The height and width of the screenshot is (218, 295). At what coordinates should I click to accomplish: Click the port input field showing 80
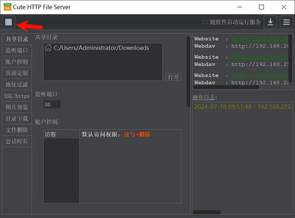tap(52, 104)
